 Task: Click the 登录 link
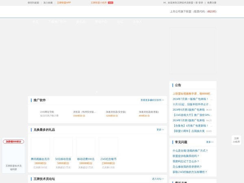(x=200, y=2)
